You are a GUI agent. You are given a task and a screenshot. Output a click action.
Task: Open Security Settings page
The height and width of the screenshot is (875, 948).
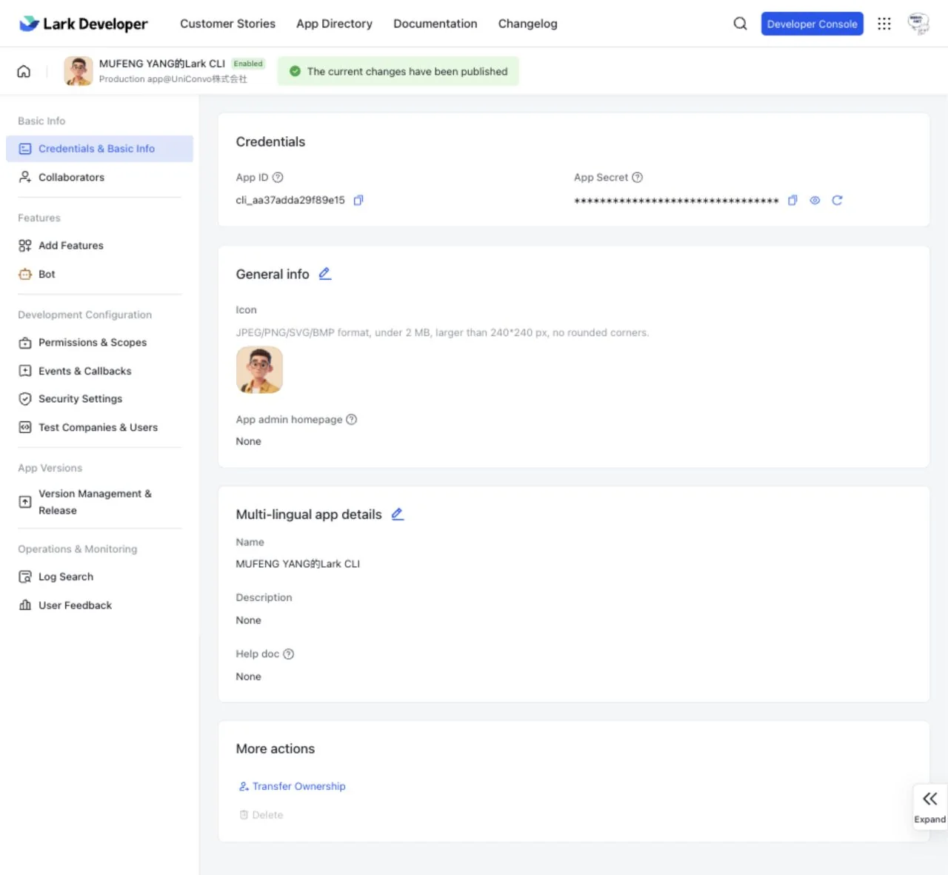99,399
